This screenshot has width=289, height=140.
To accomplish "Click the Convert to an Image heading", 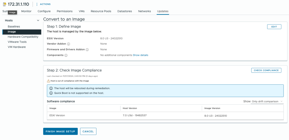I will click(x=64, y=19).
